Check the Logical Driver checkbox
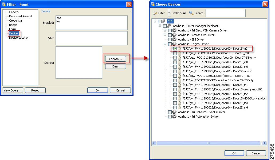Screen dimensions: 275x160 pos(170,44)
